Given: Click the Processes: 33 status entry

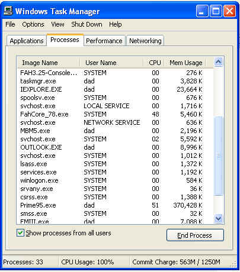Looking at the screenshot, I should pyautogui.click(x=23, y=262).
